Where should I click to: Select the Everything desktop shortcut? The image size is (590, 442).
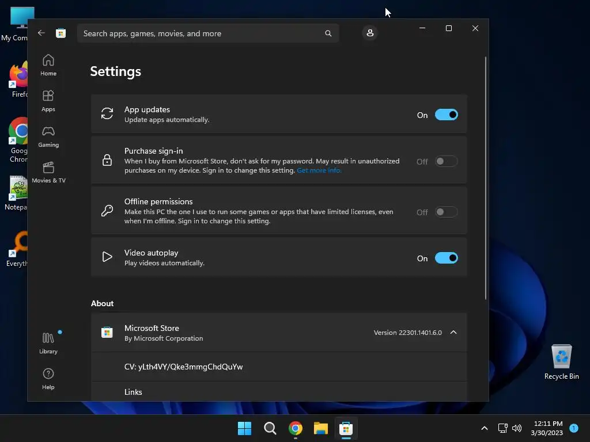[x=17, y=249]
